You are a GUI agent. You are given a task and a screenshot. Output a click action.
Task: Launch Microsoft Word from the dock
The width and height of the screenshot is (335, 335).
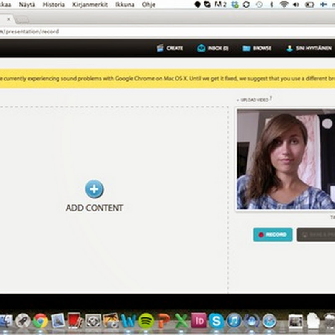pos(128,321)
